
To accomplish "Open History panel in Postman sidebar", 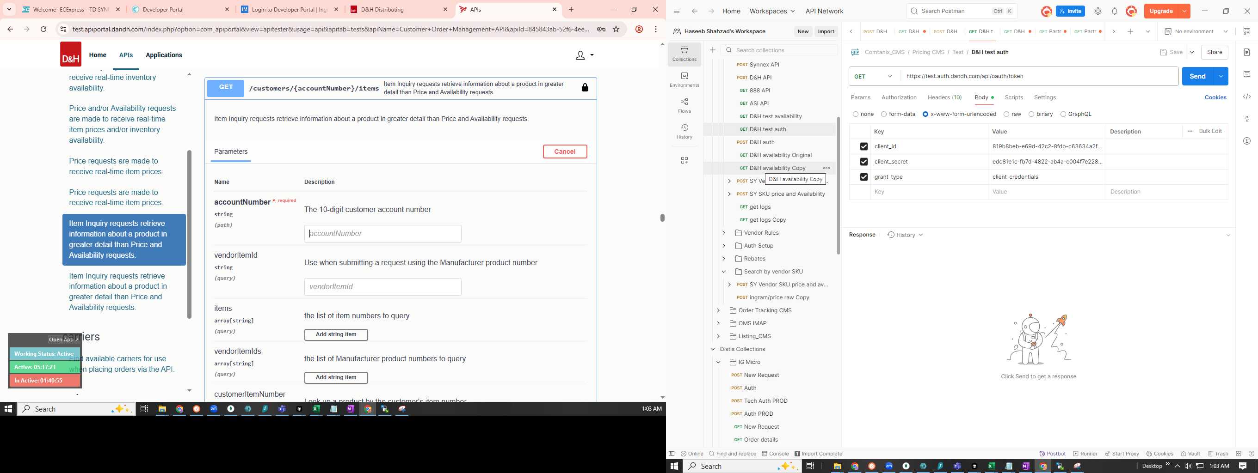I will (684, 131).
